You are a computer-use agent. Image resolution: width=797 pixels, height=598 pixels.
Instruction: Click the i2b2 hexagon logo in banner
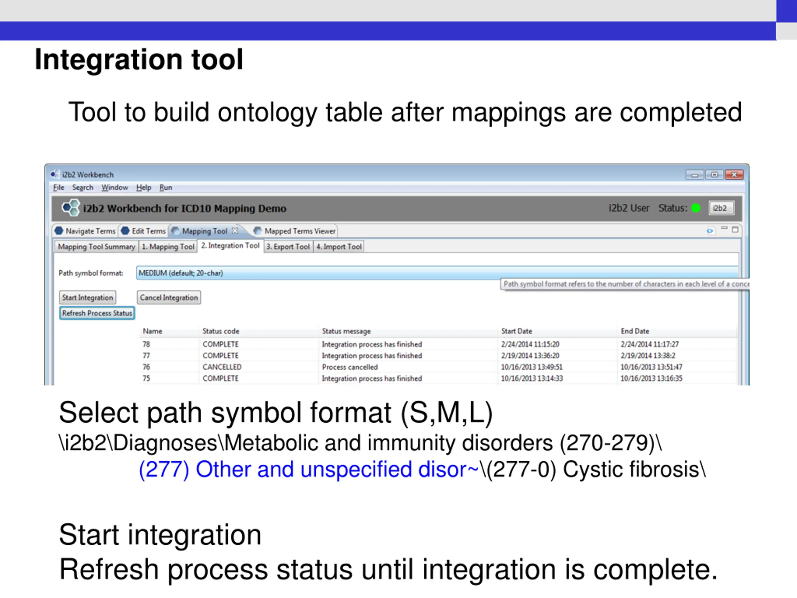71,208
